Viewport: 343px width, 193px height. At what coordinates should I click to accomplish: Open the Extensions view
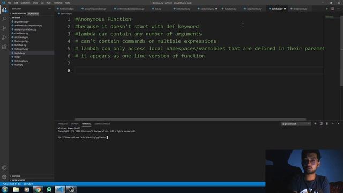pos(4,47)
